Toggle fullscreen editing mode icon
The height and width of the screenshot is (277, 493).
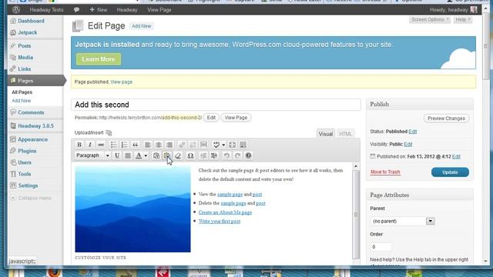pos(232,145)
